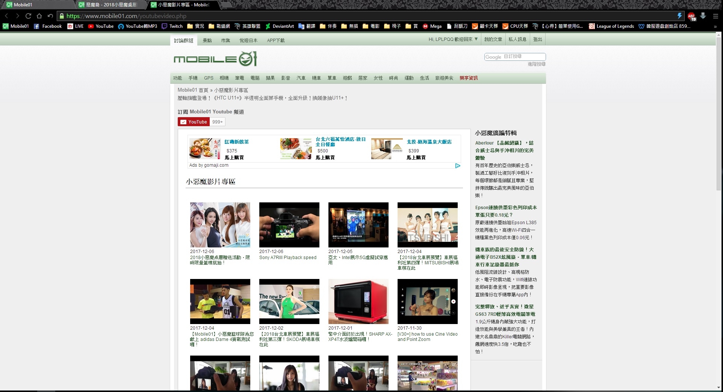Click Mobile01 首頁 breadcrumb link
Image resolution: width=723 pixels, height=392 pixels.
coord(193,90)
